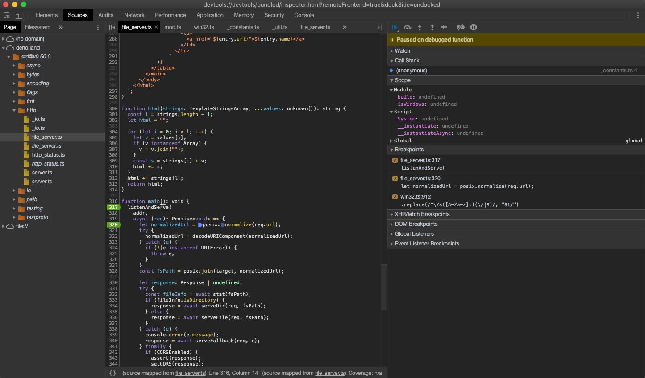Screen dimensions: 645x378
Task: Resume script execution in the debugger
Action: pos(395,27)
